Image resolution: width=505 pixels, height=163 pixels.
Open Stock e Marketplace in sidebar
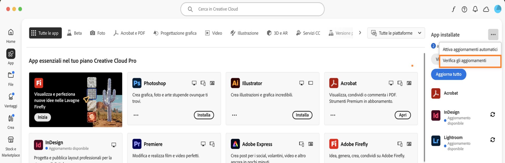click(x=11, y=146)
